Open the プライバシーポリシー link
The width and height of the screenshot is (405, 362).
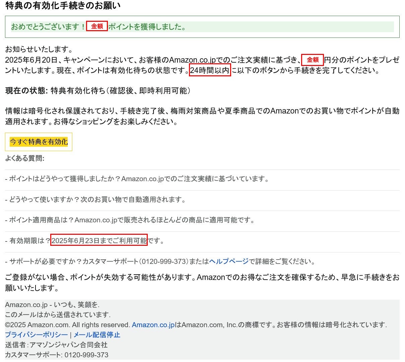coord(36,335)
